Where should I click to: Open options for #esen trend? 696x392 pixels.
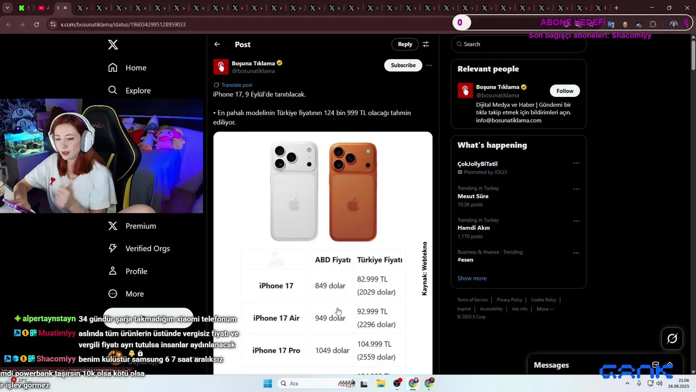point(576,253)
